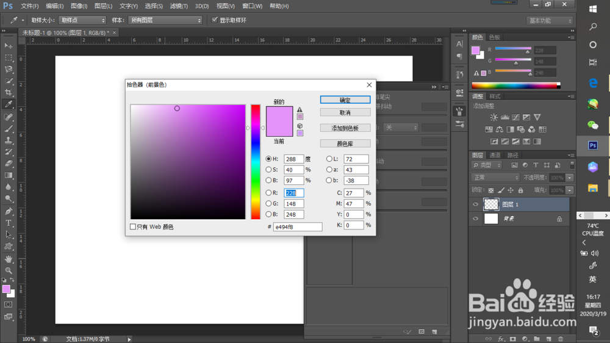Toggle 显示取样环 checkbox
This screenshot has height=343, width=610.
pyautogui.click(x=214, y=20)
